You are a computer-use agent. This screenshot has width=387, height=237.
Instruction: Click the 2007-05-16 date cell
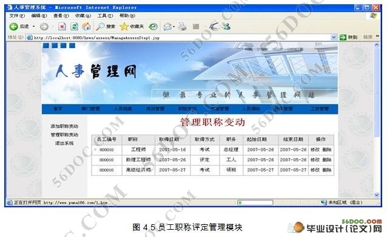pyautogui.click(x=172, y=150)
